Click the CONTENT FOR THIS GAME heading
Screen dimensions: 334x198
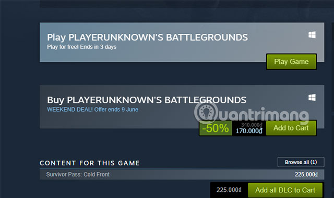point(90,163)
